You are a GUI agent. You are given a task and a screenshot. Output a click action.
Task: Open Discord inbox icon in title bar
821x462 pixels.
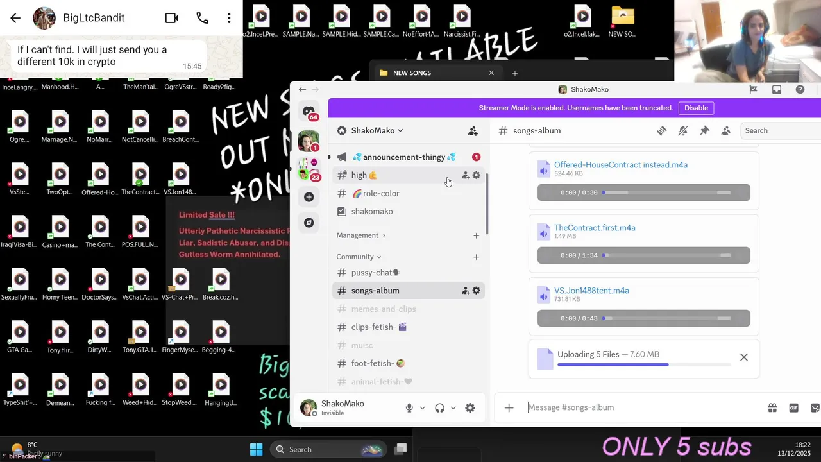(x=777, y=90)
